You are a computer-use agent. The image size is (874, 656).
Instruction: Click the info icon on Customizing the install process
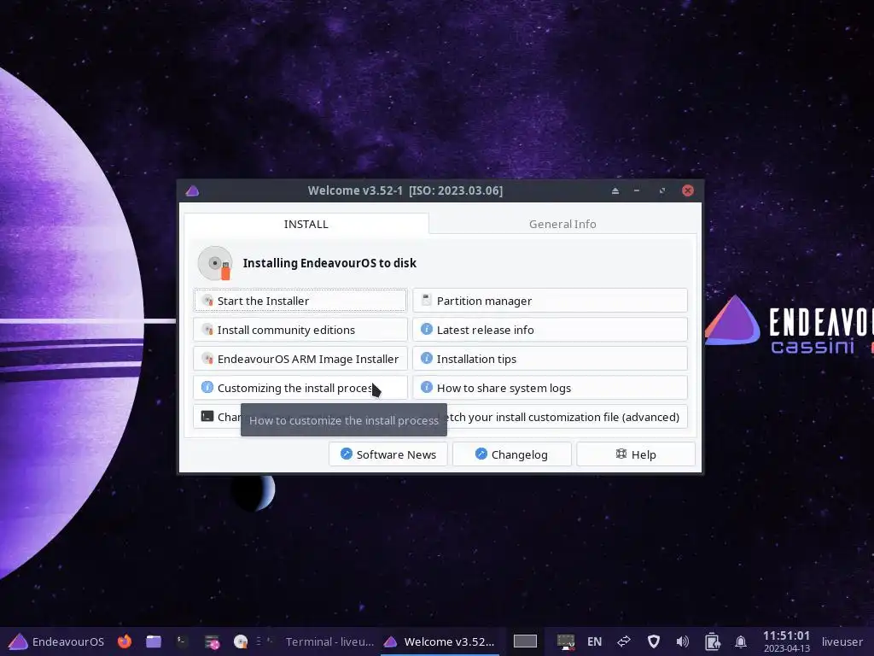(x=207, y=387)
